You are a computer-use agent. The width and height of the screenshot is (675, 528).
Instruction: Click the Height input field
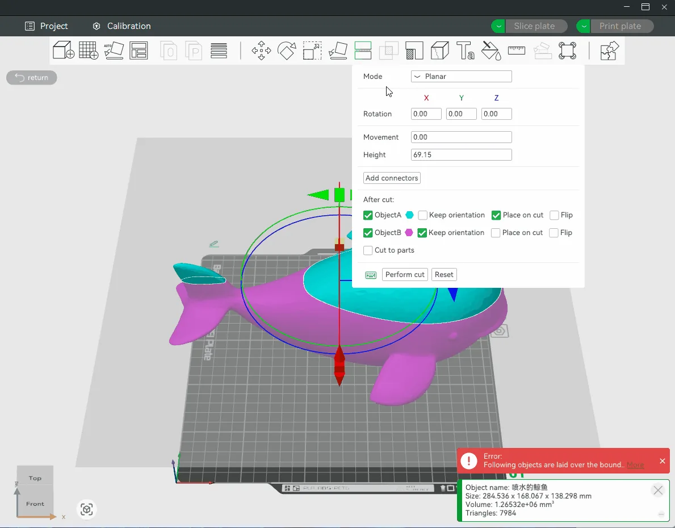(x=461, y=154)
